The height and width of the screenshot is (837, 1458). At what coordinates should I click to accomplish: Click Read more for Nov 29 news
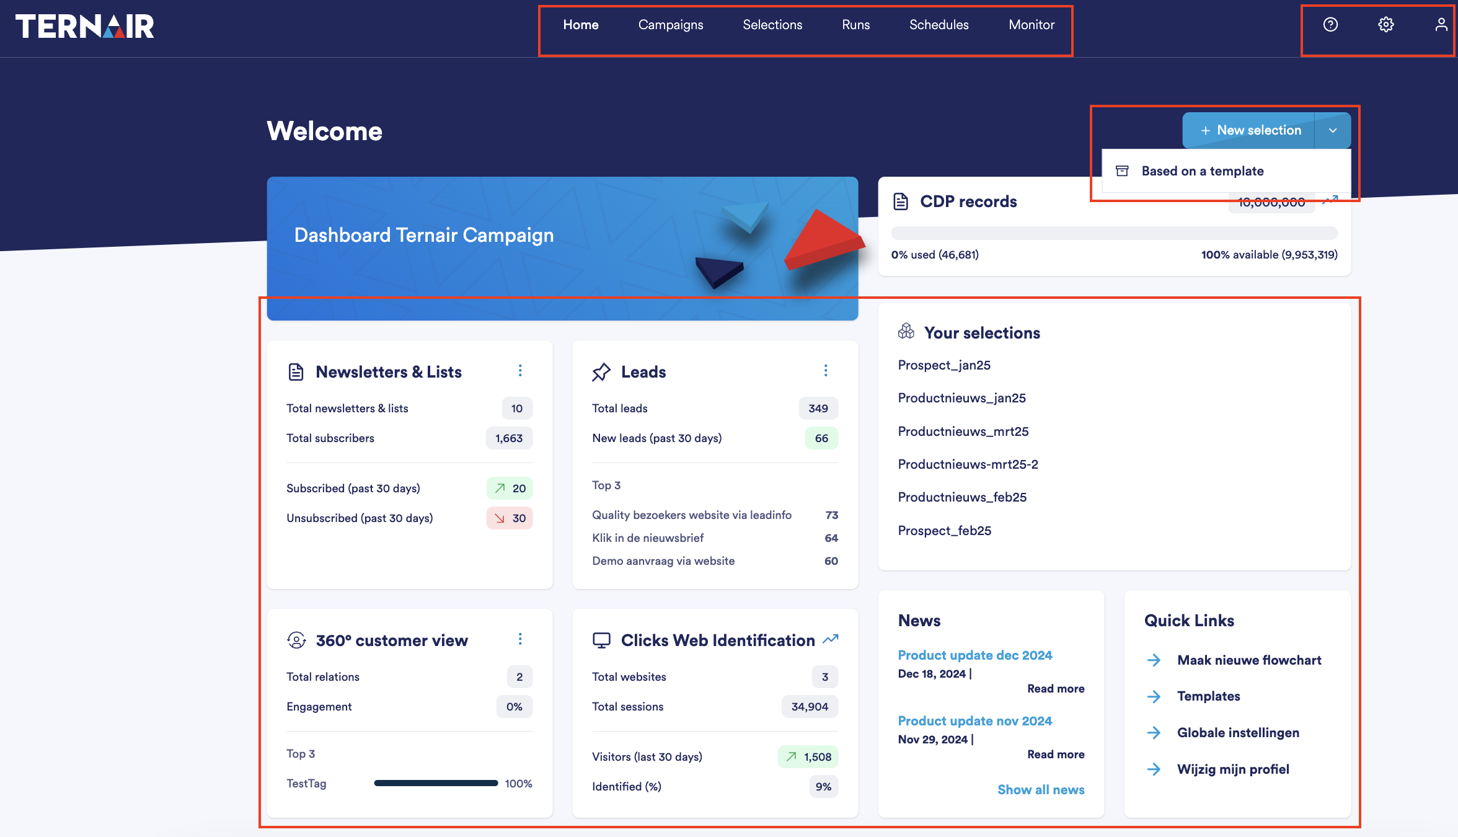click(1056, 755)
